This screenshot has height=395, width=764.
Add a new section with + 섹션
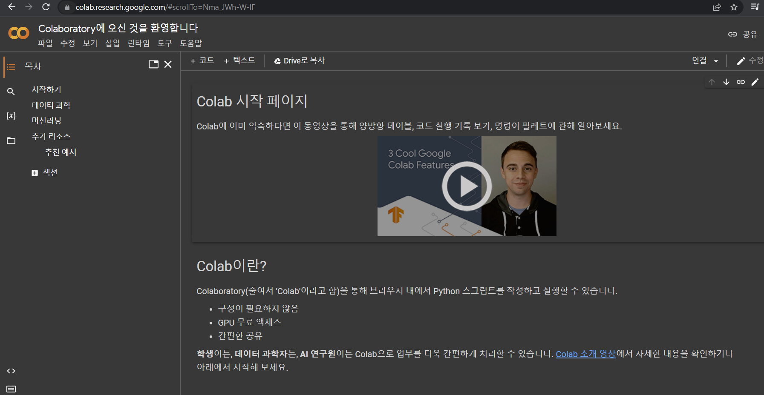coord(44,172)
